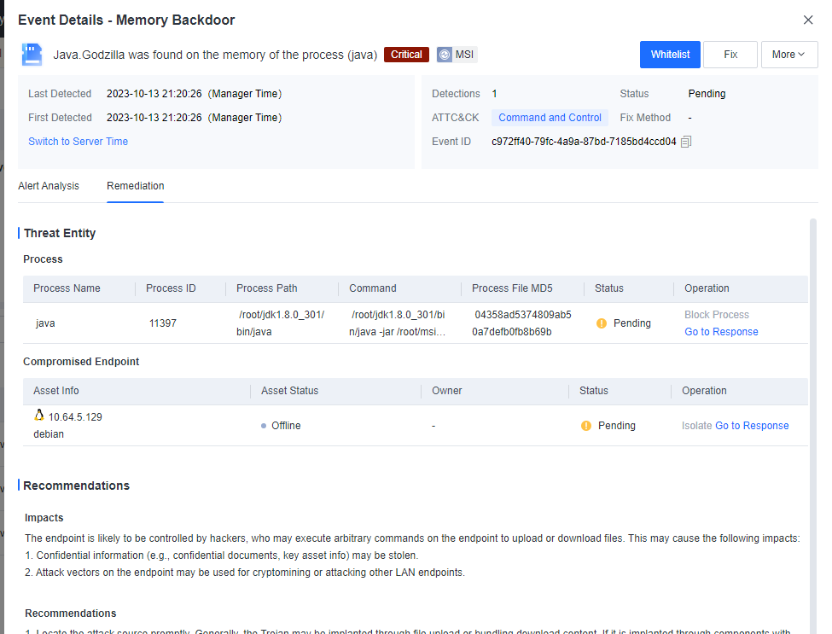Click the Offline status dot indicator
This screenshot has height=634, width=832.
(x=265, y=426)
